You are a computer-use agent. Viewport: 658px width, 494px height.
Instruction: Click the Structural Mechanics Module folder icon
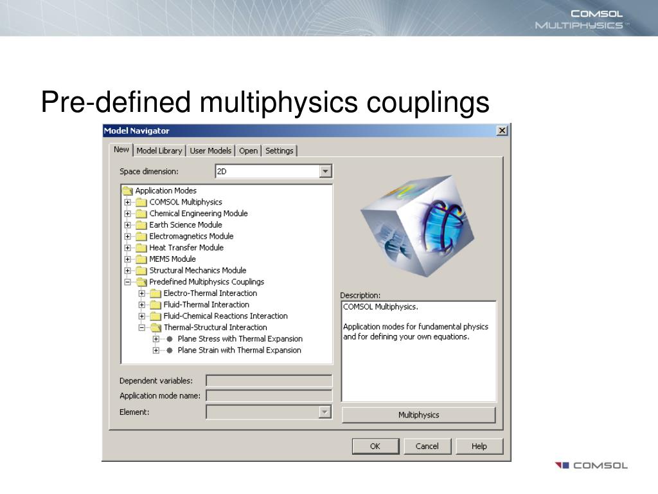141,271
